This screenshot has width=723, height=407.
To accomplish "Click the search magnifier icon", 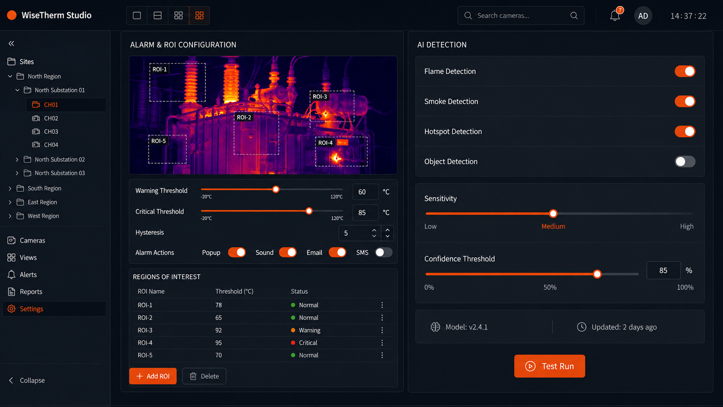I will click(x=574, y=16).
